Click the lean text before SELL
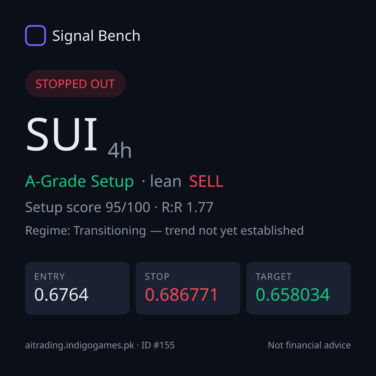Image resolution: width=376 pixels, height=376 pixels. click(165, 181)
